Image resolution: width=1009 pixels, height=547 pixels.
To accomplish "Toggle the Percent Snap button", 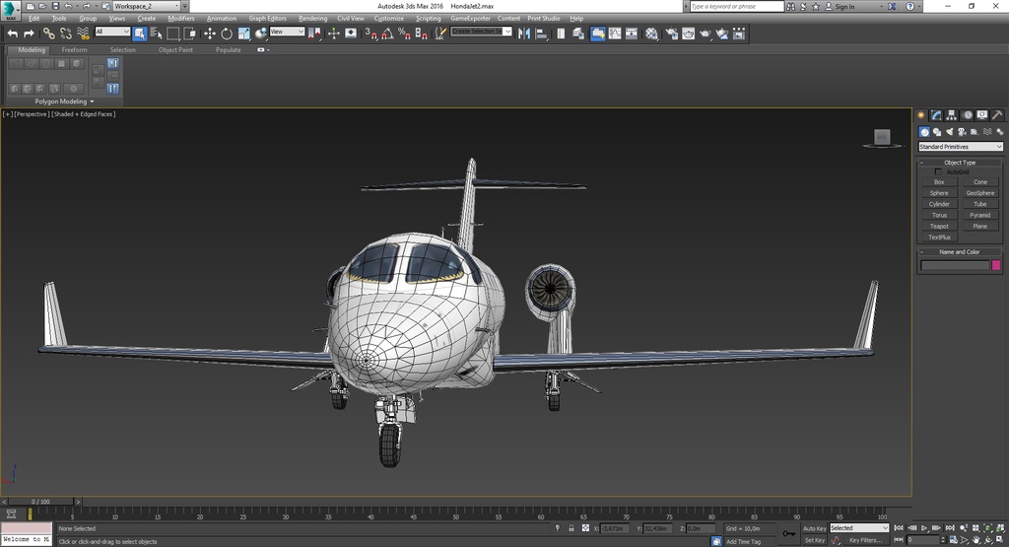I will click(x=404, y=34).
